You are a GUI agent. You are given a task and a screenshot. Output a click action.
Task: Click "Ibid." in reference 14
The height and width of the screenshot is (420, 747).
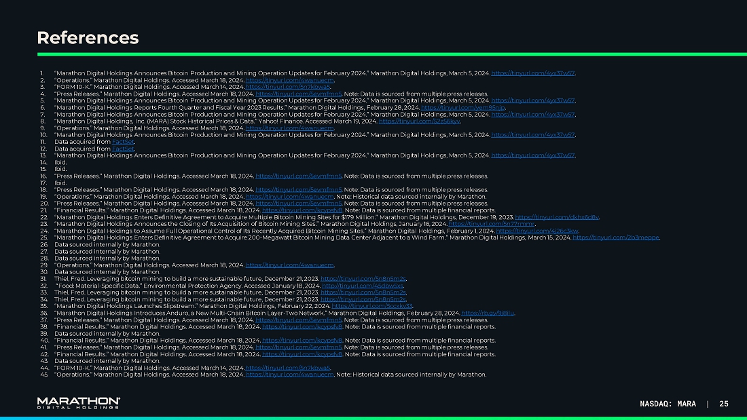tap(60, 162)
